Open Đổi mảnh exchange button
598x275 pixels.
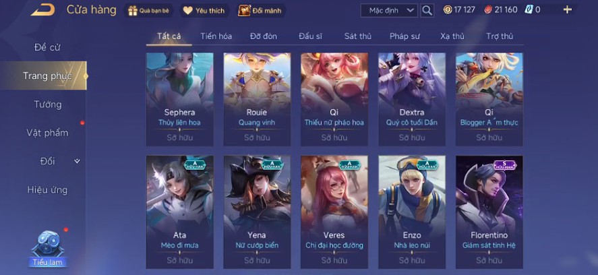coord(261,11)
